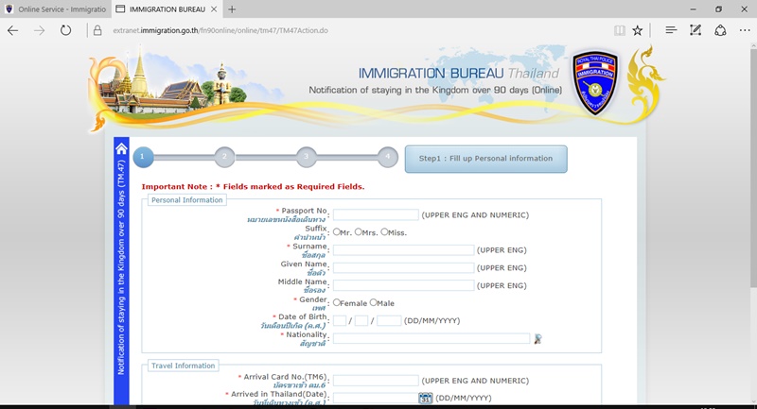This screenshot has width=757, height=409.
Task: Click the Arrived in Thailand date field
Action: point(376,398)
